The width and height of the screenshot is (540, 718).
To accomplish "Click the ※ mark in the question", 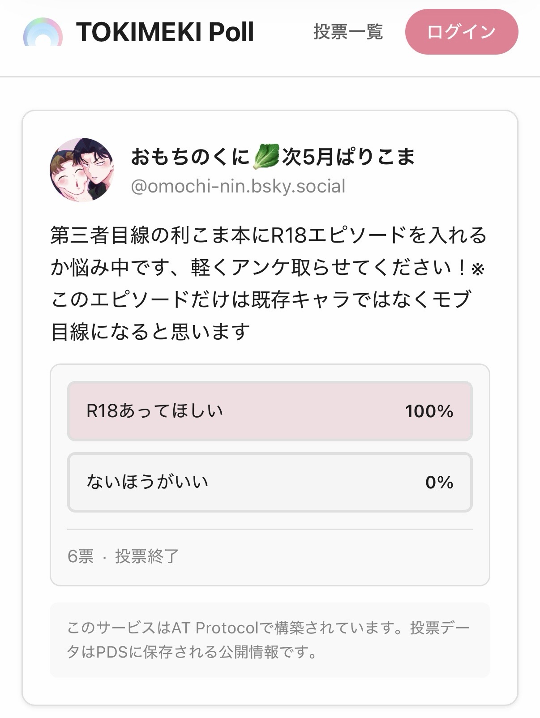I will [478, 269].
